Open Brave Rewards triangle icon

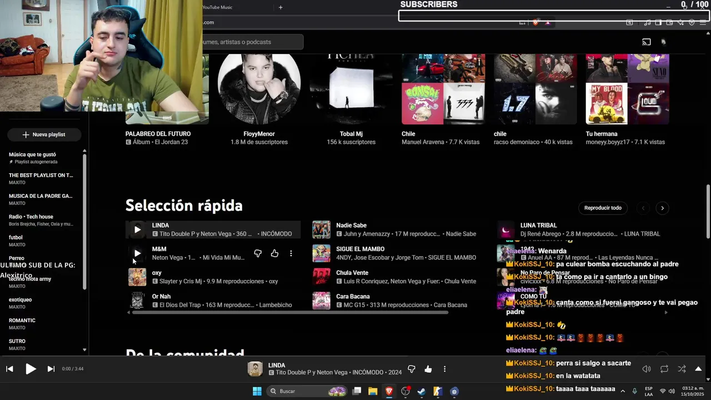coord(548,22)
